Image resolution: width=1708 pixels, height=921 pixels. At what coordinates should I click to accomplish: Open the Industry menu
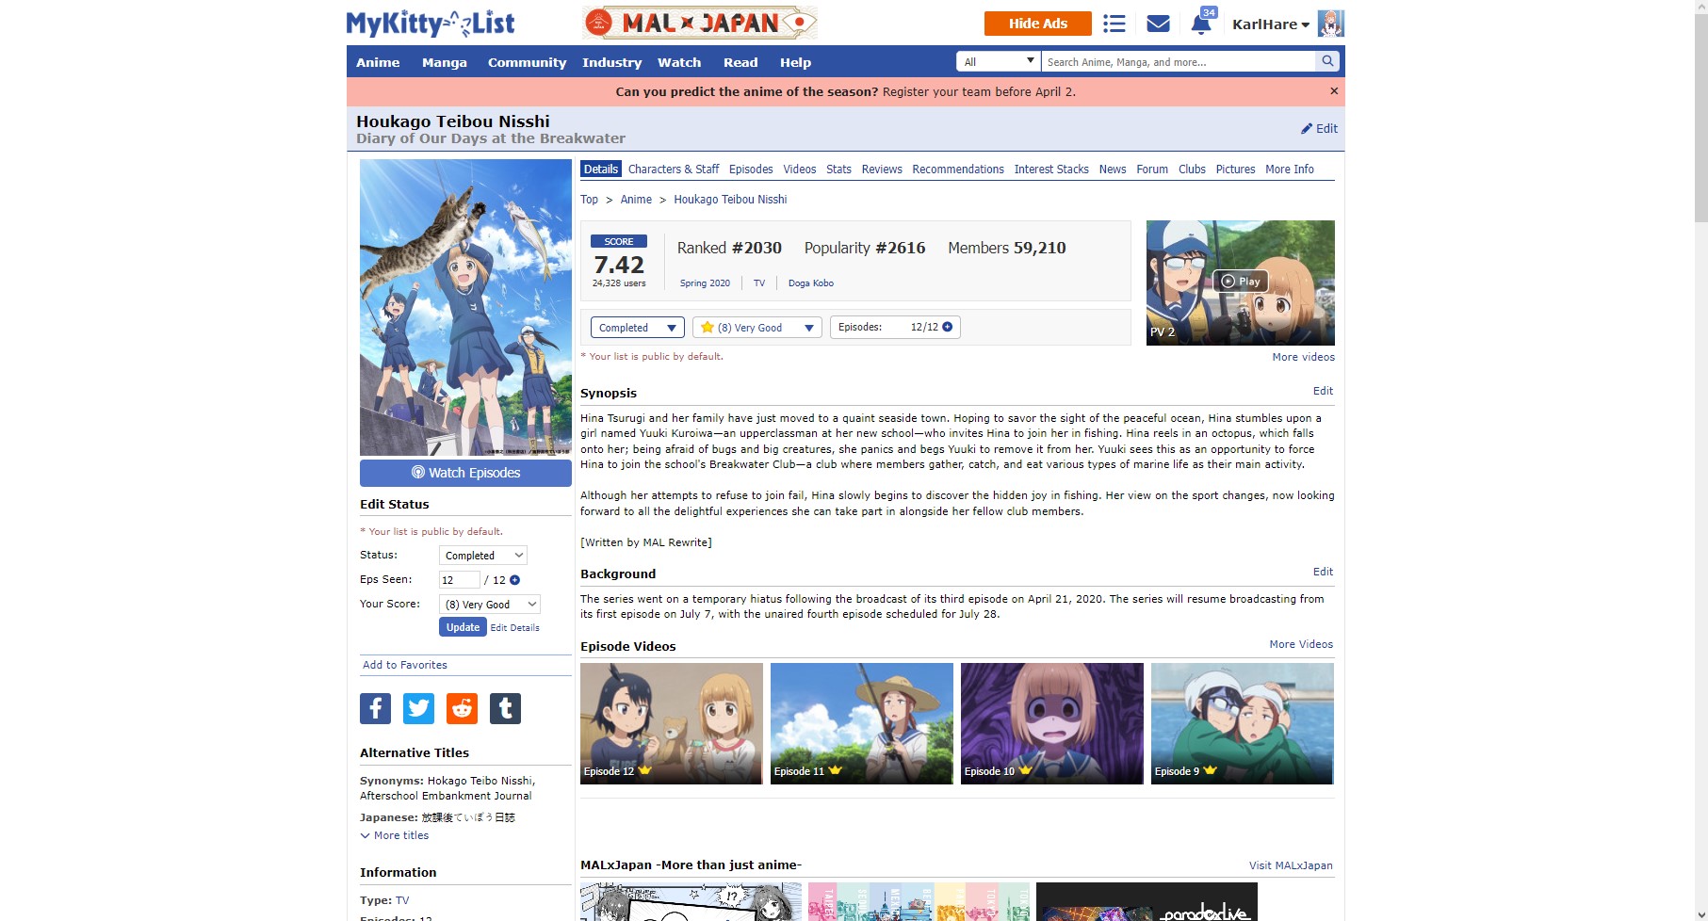pyautogui.click(x=611, y=62)
